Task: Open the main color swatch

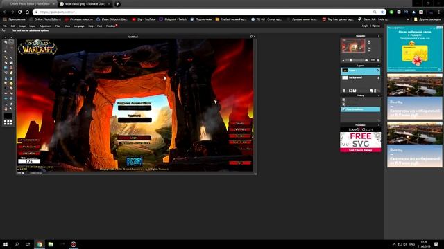Action: coord(8,116)
